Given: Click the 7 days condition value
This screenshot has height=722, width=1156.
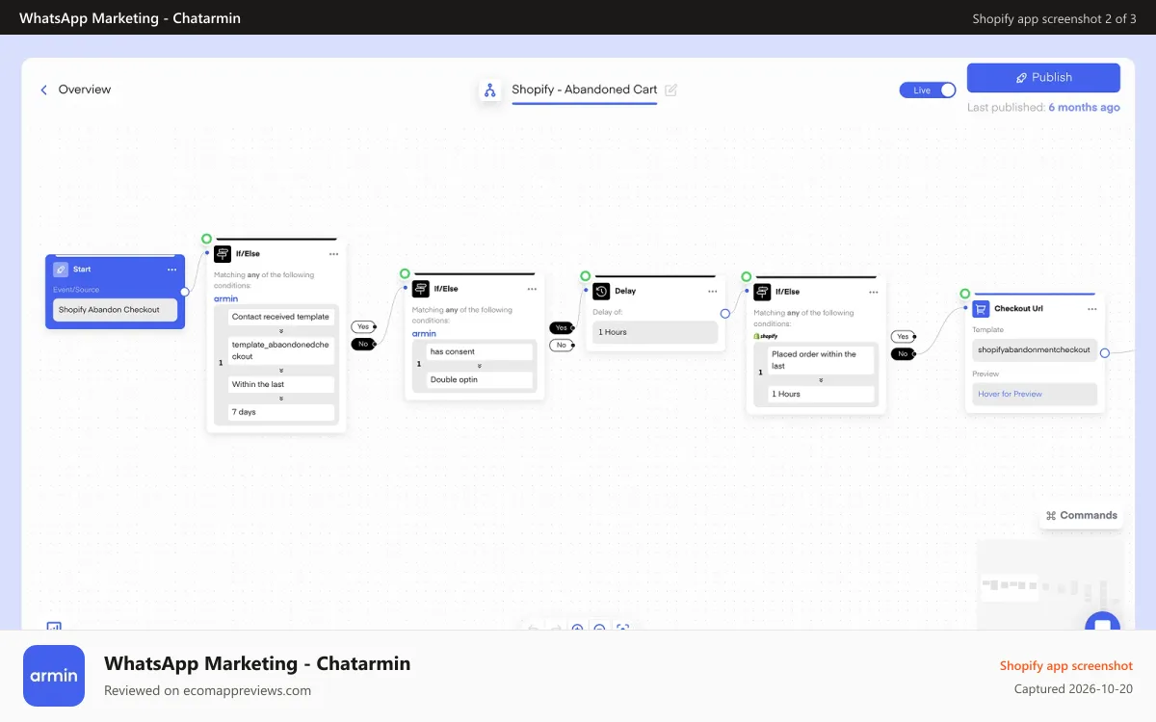Looking at the screenshot, I should [x=281, y=412].
